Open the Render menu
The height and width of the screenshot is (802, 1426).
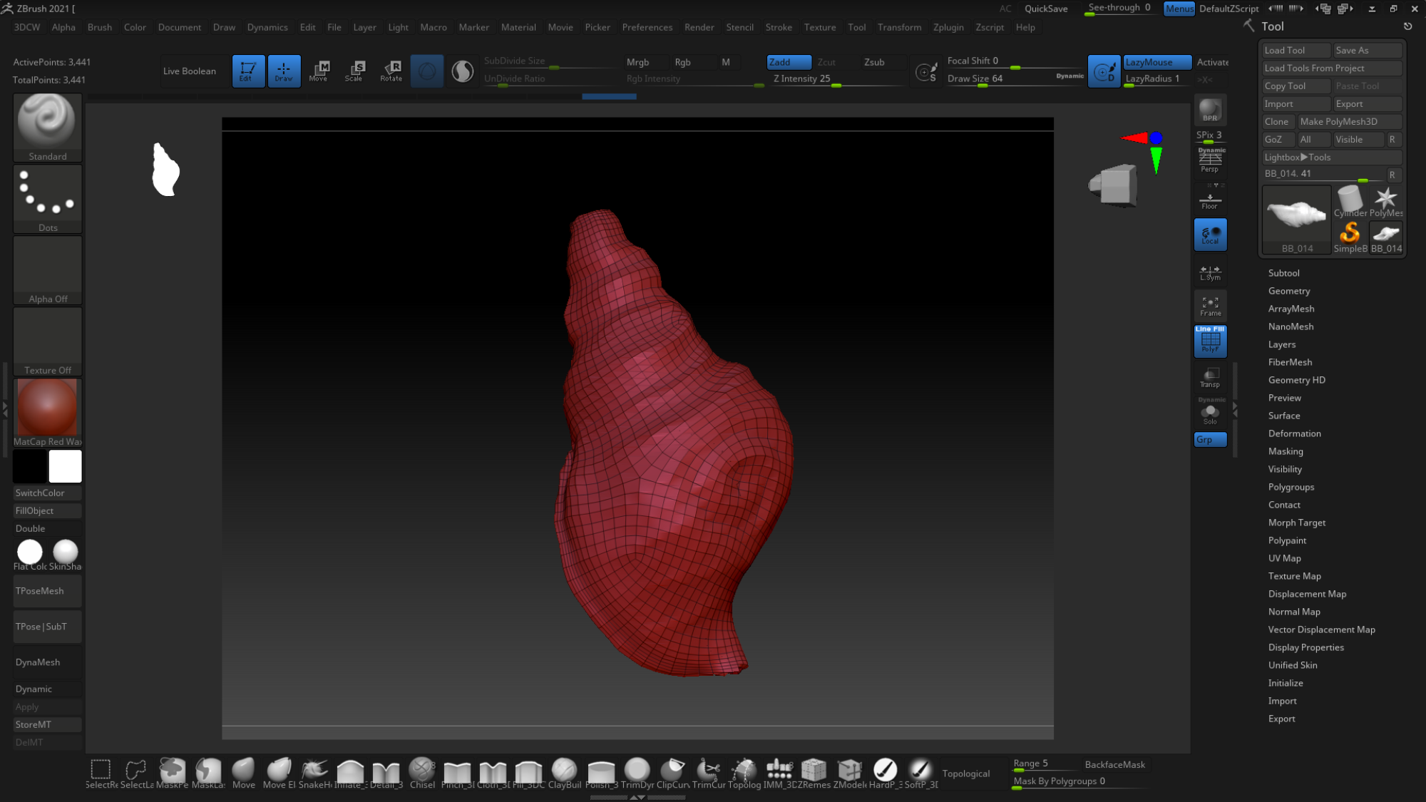[699, 27]
